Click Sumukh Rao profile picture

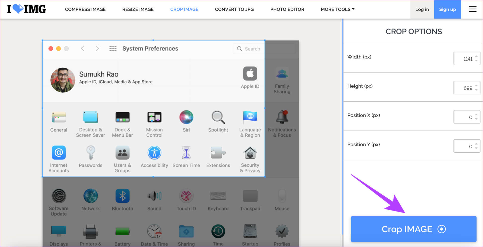63,80
